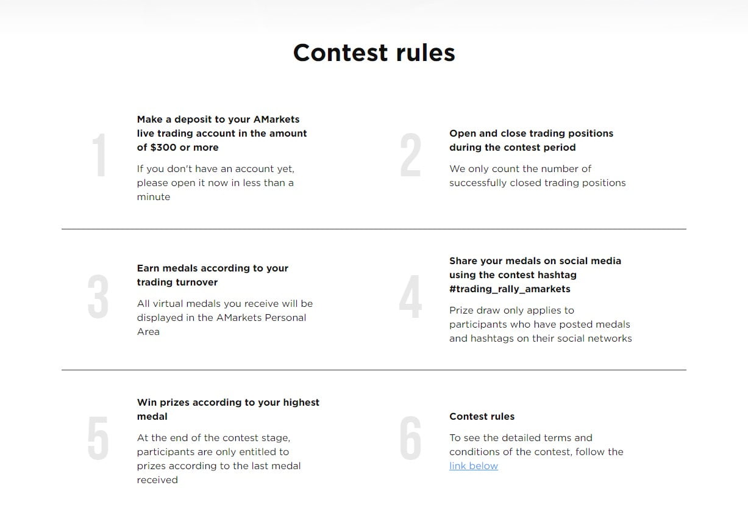Select the "Open and close trading positions" heading

coord(531,140)
